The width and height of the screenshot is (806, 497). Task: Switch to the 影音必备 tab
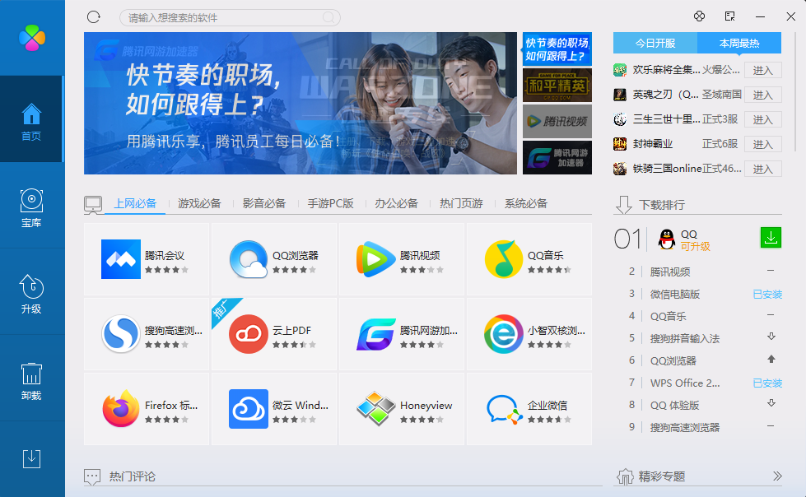[264, 203]
